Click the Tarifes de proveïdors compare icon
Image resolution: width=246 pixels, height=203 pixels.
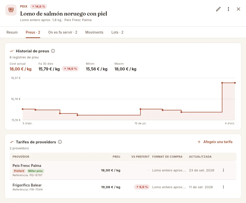coord(12,142)
